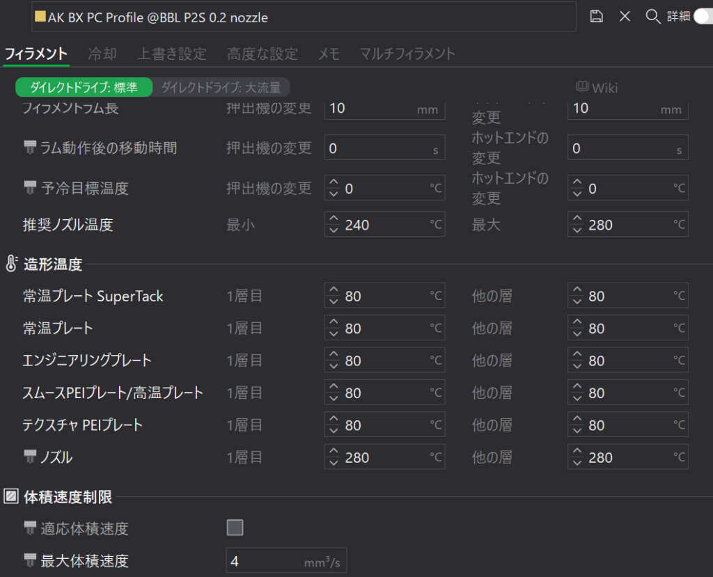Viewport: 713px width, 577px height.
Task: Click the thermometer icon next to 造形温度
Action: coord(11,264)
